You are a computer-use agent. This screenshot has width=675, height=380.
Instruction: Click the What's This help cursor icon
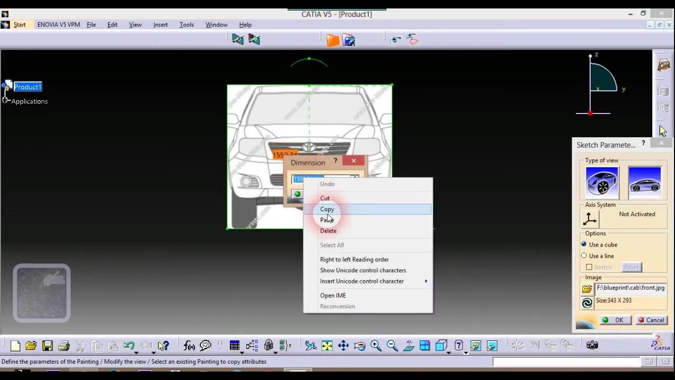(163, 346)
